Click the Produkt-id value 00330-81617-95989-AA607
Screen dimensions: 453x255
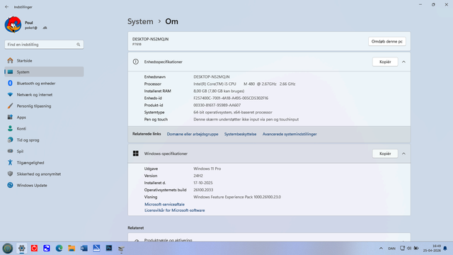pos(217,106)
